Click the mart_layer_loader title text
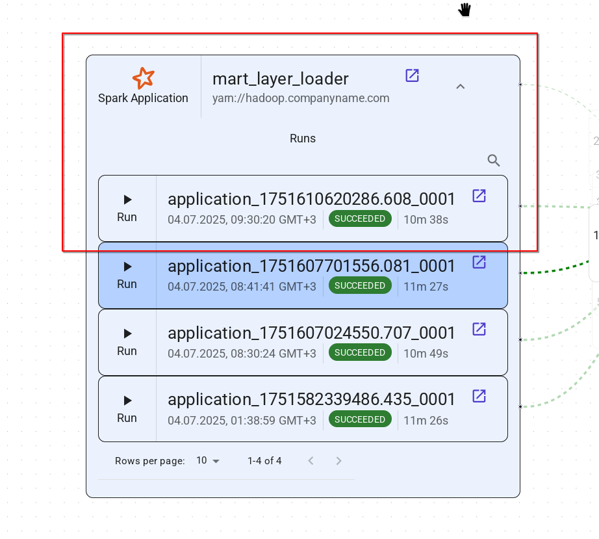This screenshot has height=539, width=599. coord(281,79)
